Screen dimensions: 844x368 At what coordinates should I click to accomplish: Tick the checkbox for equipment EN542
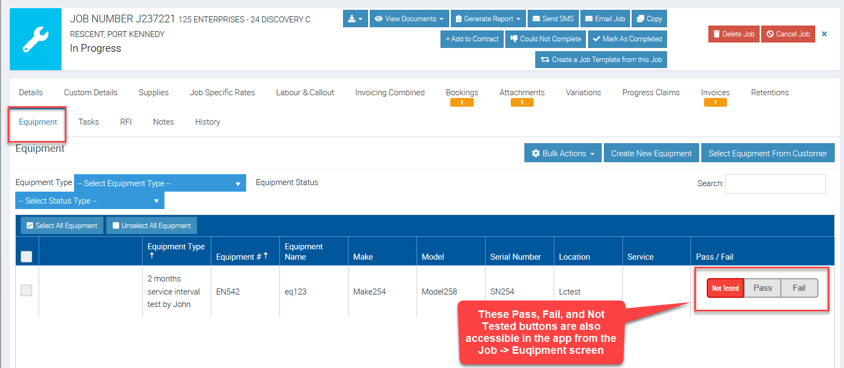point(26,291)
